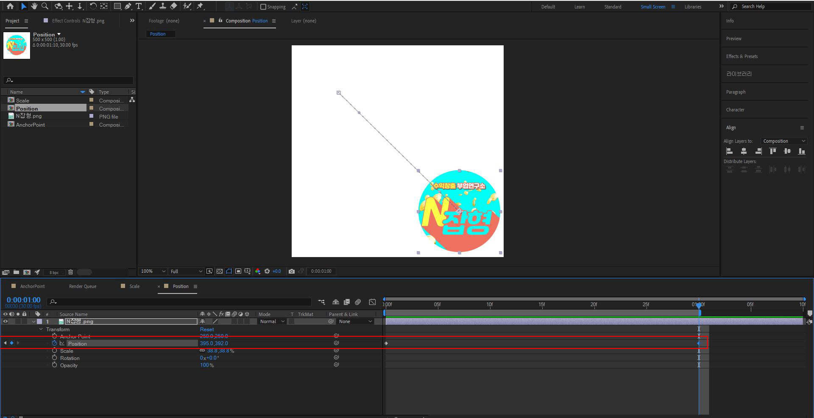Viewport: 814px width, 418px height.
Task: Collapse the Transform property group
Action: 41,329
